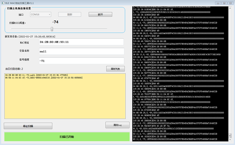
Task: Click the green 扫描已开始 status bar
Action: [x=67, y=136]
